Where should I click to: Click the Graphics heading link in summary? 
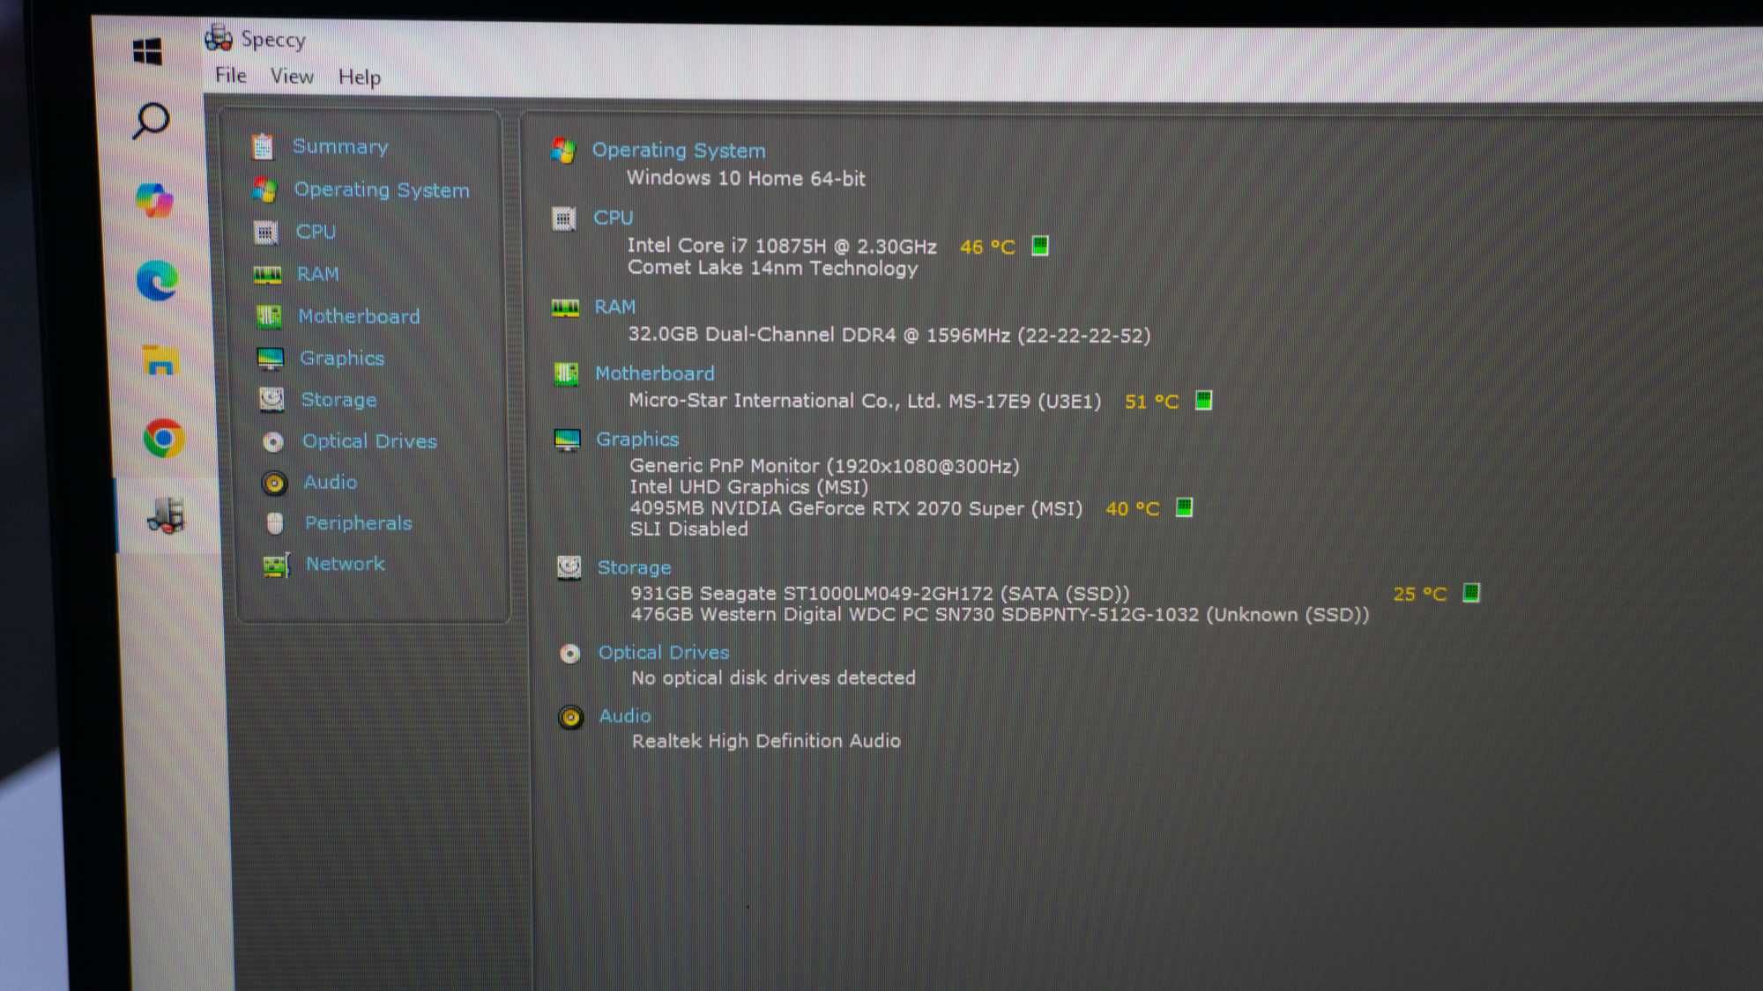[637, 439]
